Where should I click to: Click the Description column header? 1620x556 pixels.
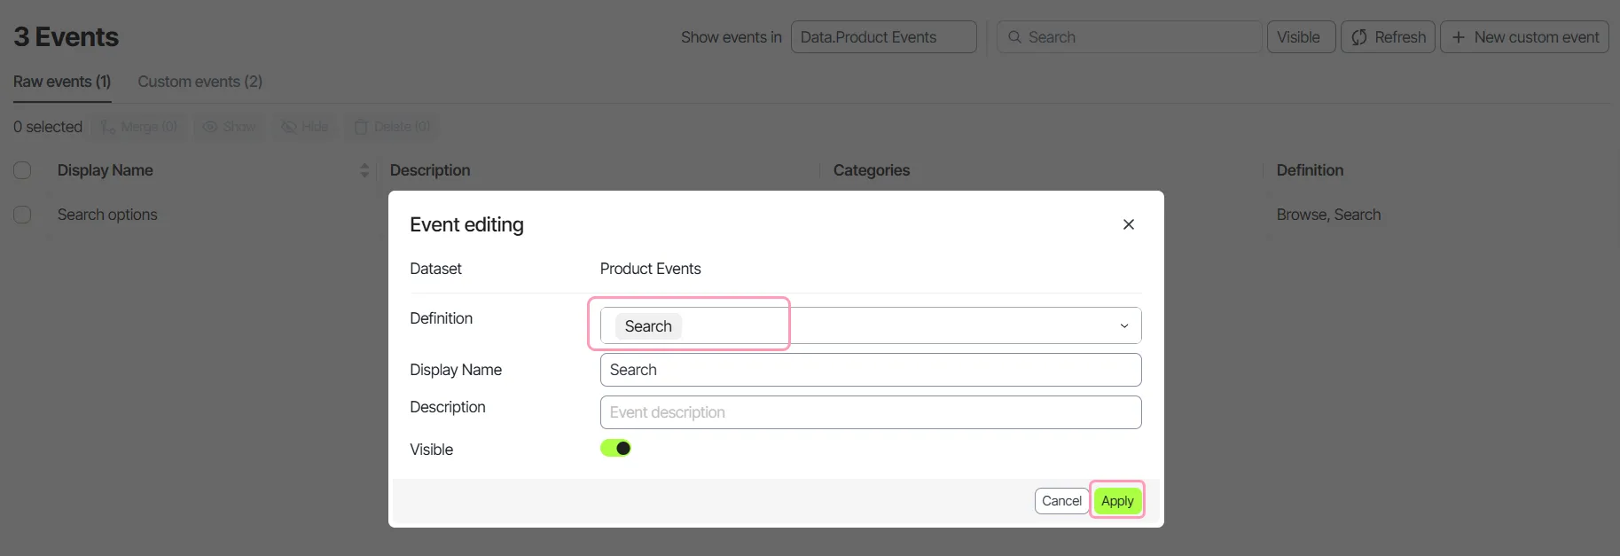click(430, 170)
